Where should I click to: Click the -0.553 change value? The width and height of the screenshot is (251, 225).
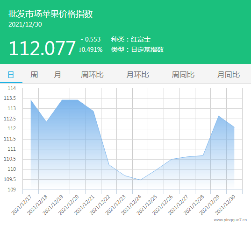coord(91,39)
